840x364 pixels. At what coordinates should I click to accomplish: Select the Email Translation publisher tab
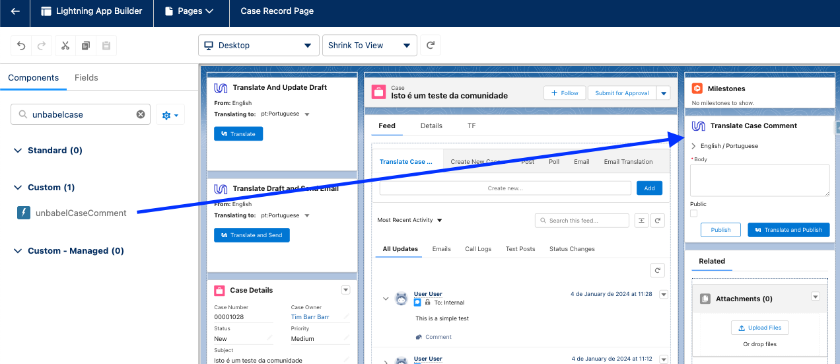pyautogui.click(x=628, y=161)
